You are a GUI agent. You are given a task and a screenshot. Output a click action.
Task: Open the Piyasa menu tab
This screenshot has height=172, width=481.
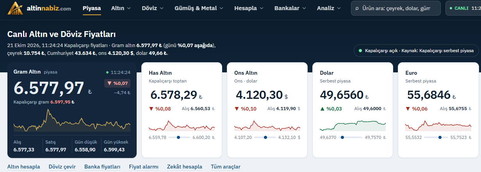coord(92,8)
